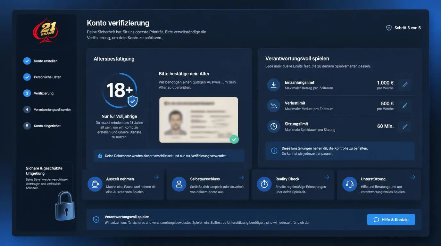441x246 pixels.
Task: Select step 4 circle in sidebar
Action: click(27, 110)
